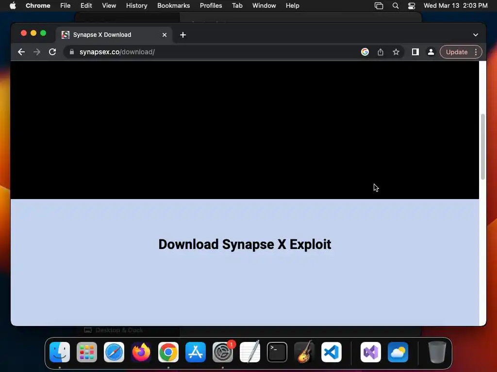Click the page vertical scrollbar thumb
497x372 pixels.
483,147
